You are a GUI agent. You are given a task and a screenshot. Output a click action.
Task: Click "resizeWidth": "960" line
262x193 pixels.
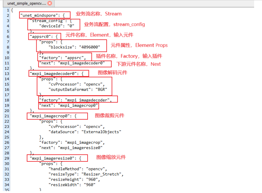(72, 185)
